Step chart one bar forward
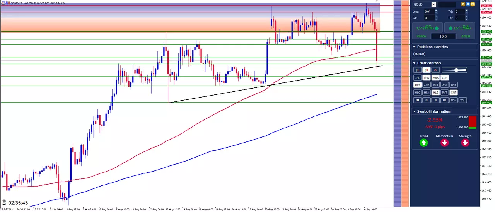The width and height of the screenshot is (495, 212). click(x=435, y=100)
